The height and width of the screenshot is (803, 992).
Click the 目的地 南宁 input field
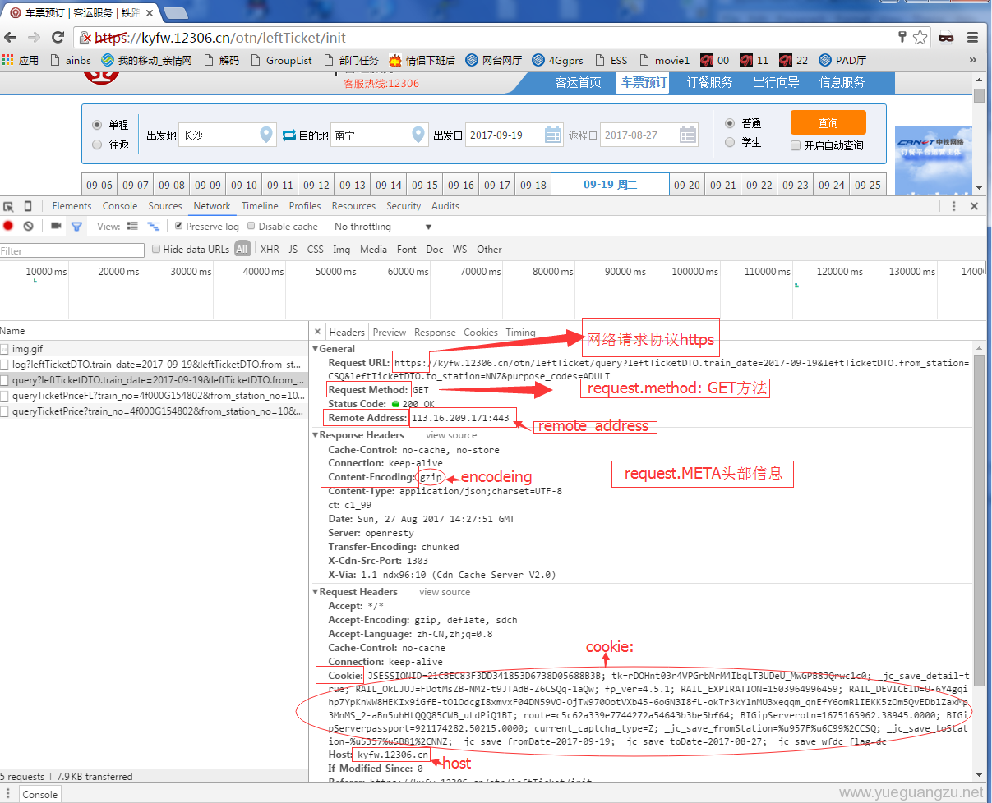tap(380, 135)
